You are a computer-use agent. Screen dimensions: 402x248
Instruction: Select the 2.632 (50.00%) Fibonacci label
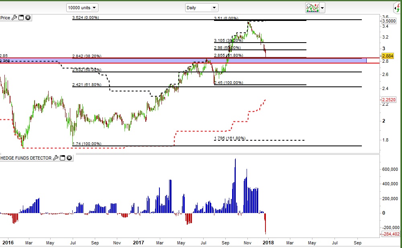click(87, 70)
